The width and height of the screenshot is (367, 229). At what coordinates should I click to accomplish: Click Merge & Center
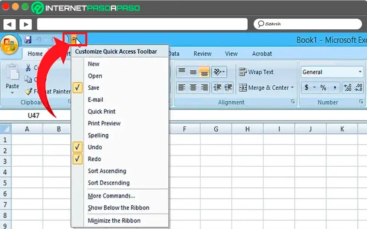click(x=264, y=87)
